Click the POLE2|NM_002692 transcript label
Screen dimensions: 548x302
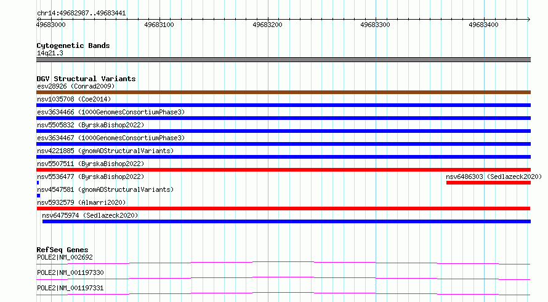pos(65,257)
